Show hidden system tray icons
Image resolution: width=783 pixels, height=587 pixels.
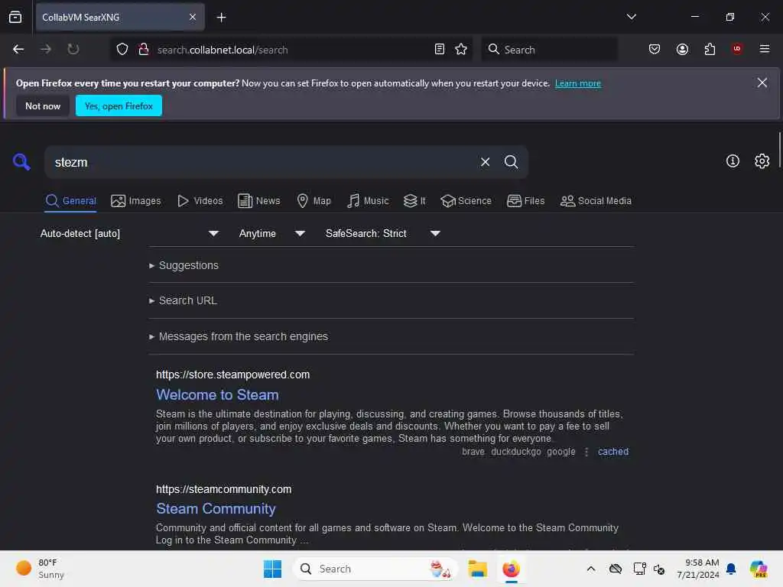591,569
